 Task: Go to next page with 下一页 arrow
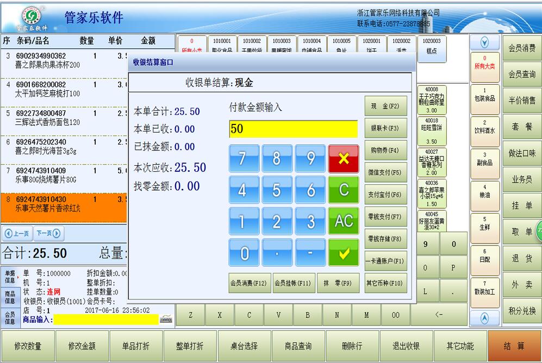point(49,234)
